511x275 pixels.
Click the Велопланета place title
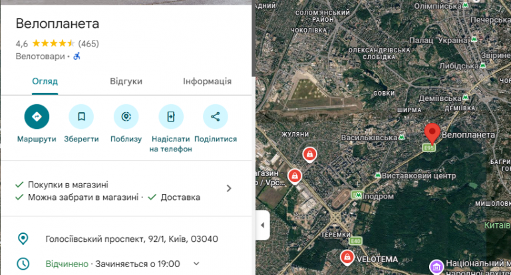tap(57, 24)
